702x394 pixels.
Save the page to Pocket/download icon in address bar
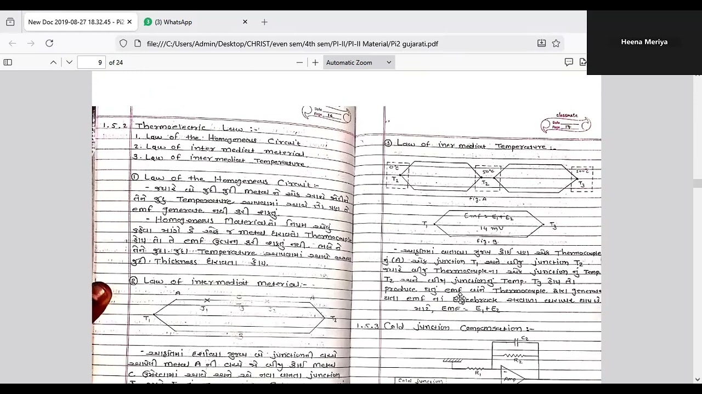tap(541, 43)
